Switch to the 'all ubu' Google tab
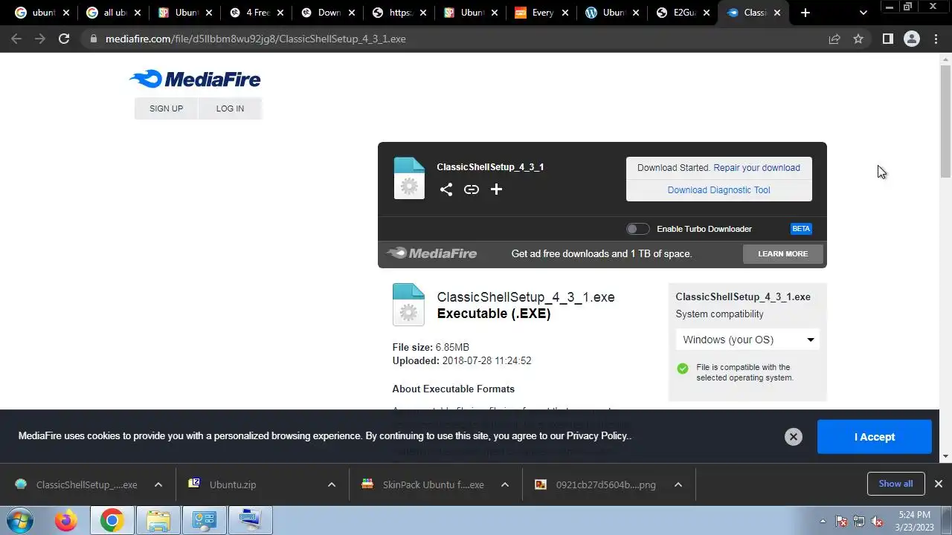This screenshot has width=952, height=535. click(x=112, y=13)
